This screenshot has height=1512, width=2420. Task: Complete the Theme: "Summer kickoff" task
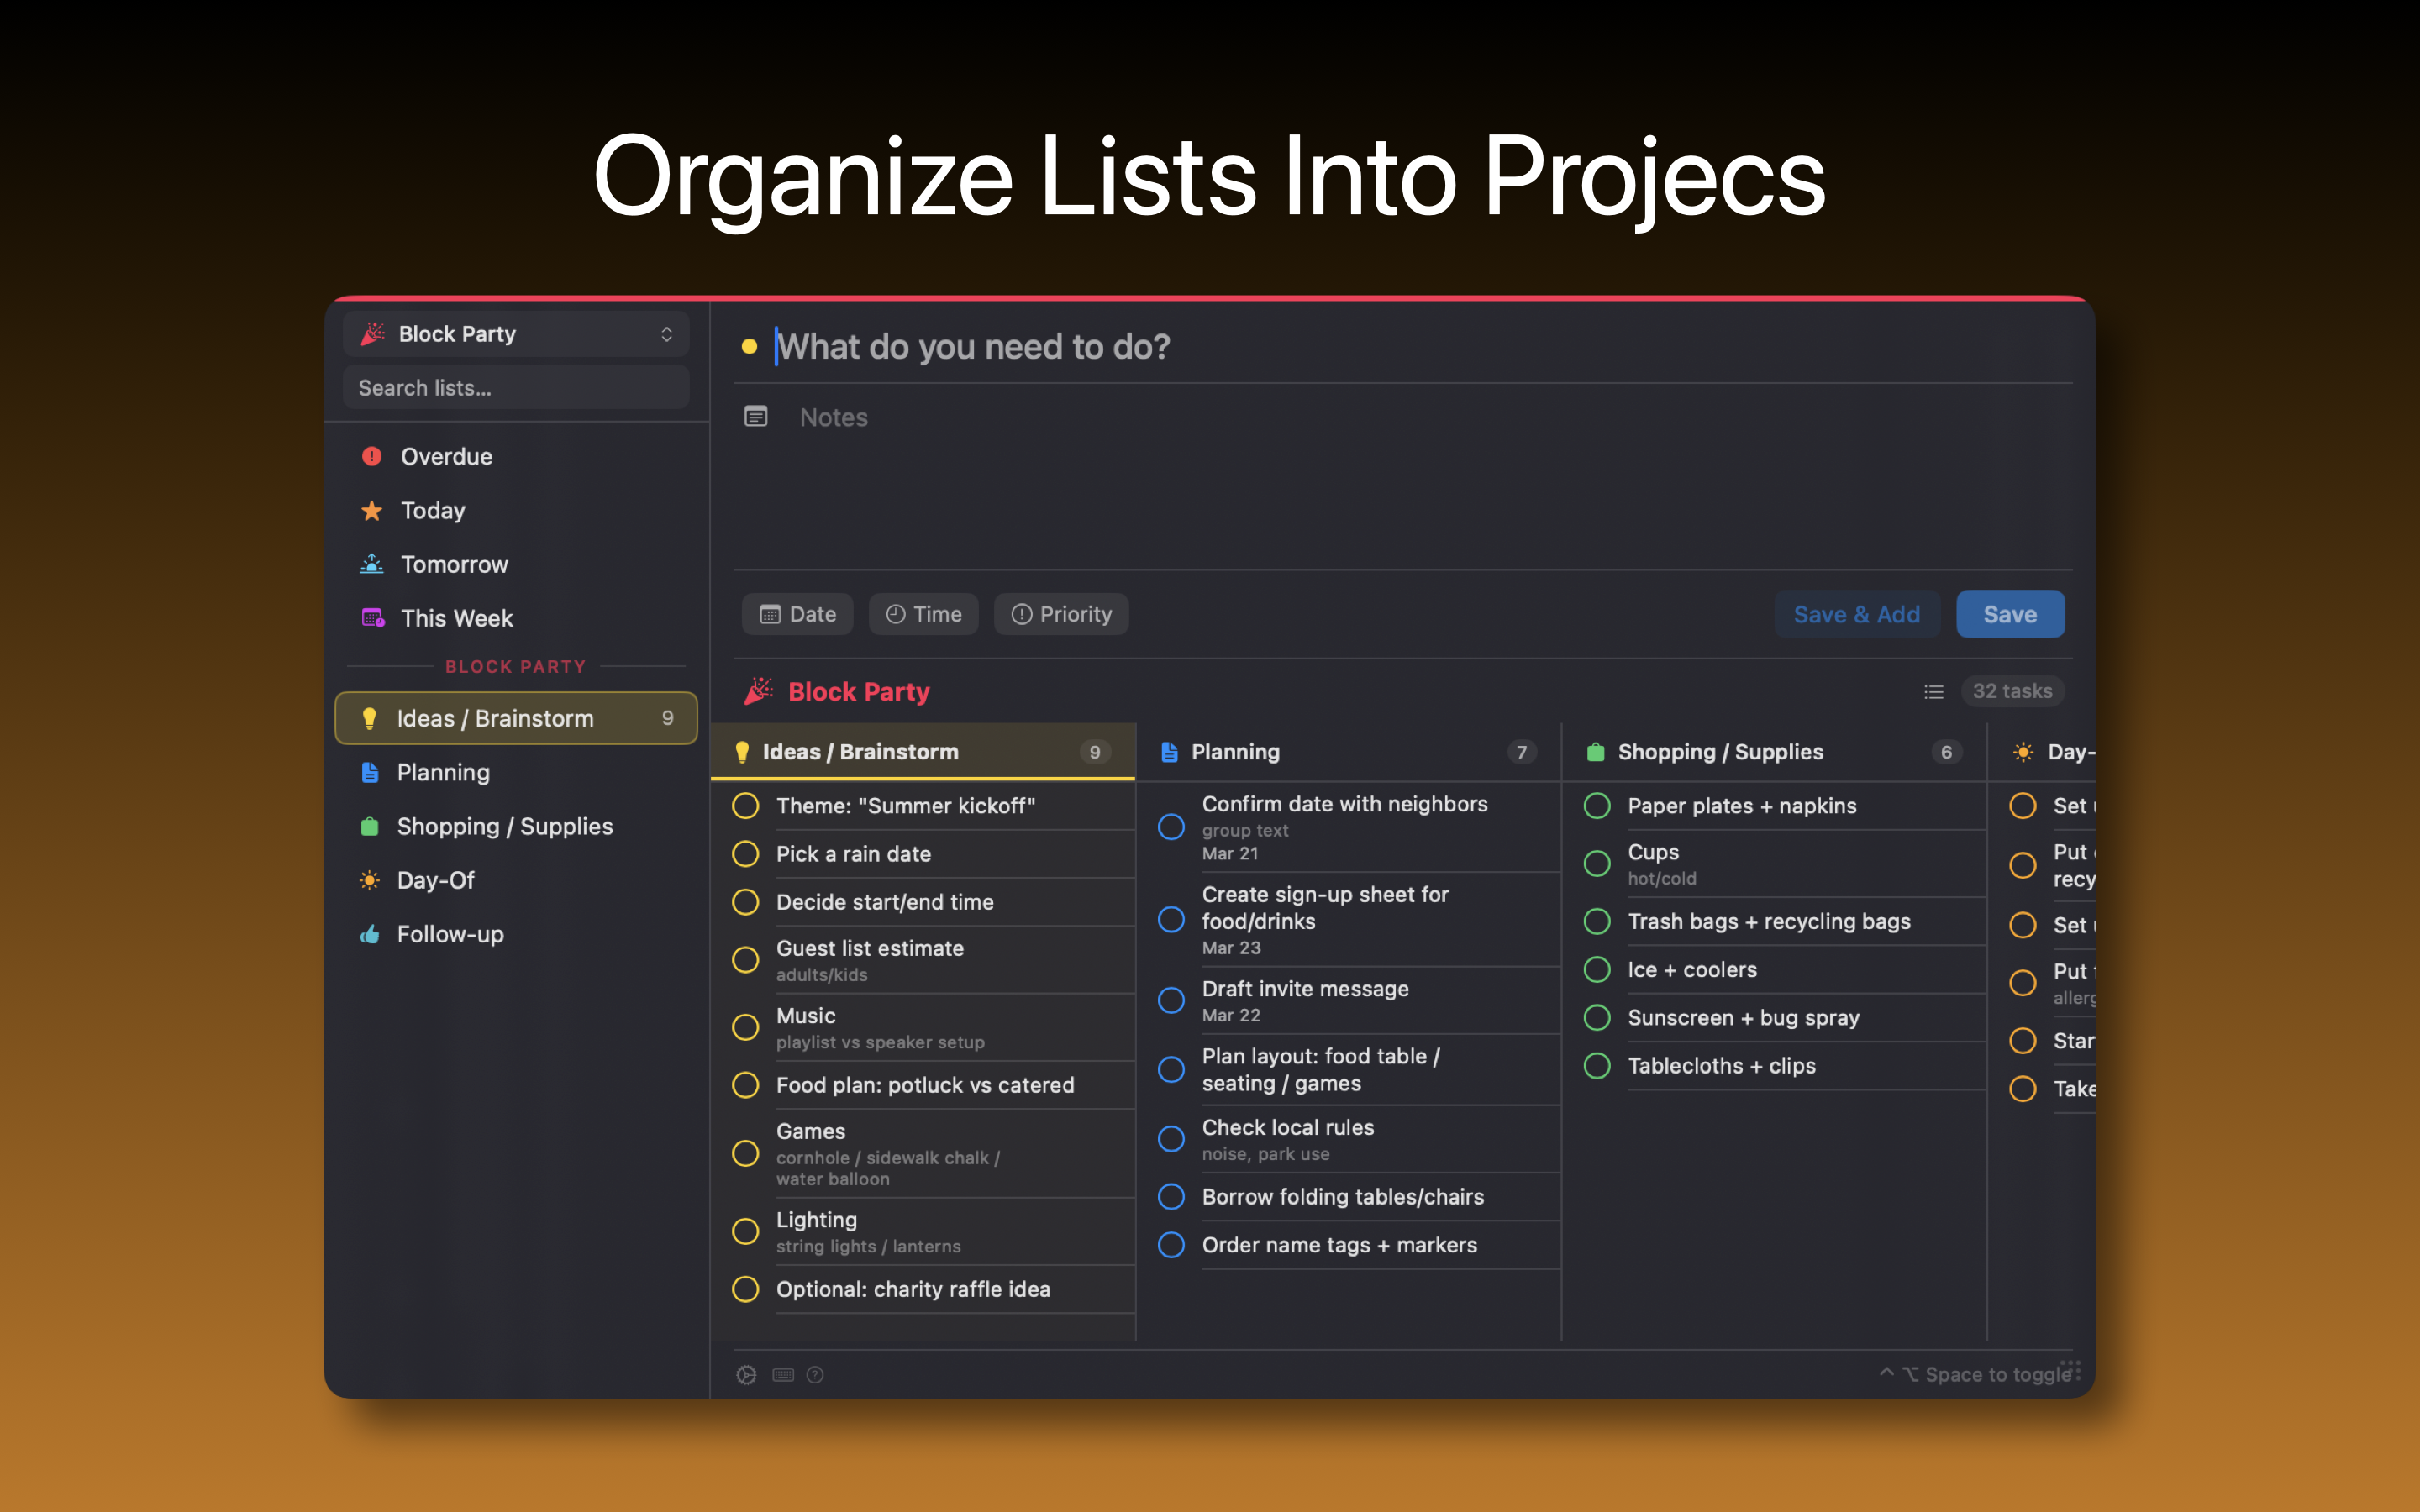(745, 806)
